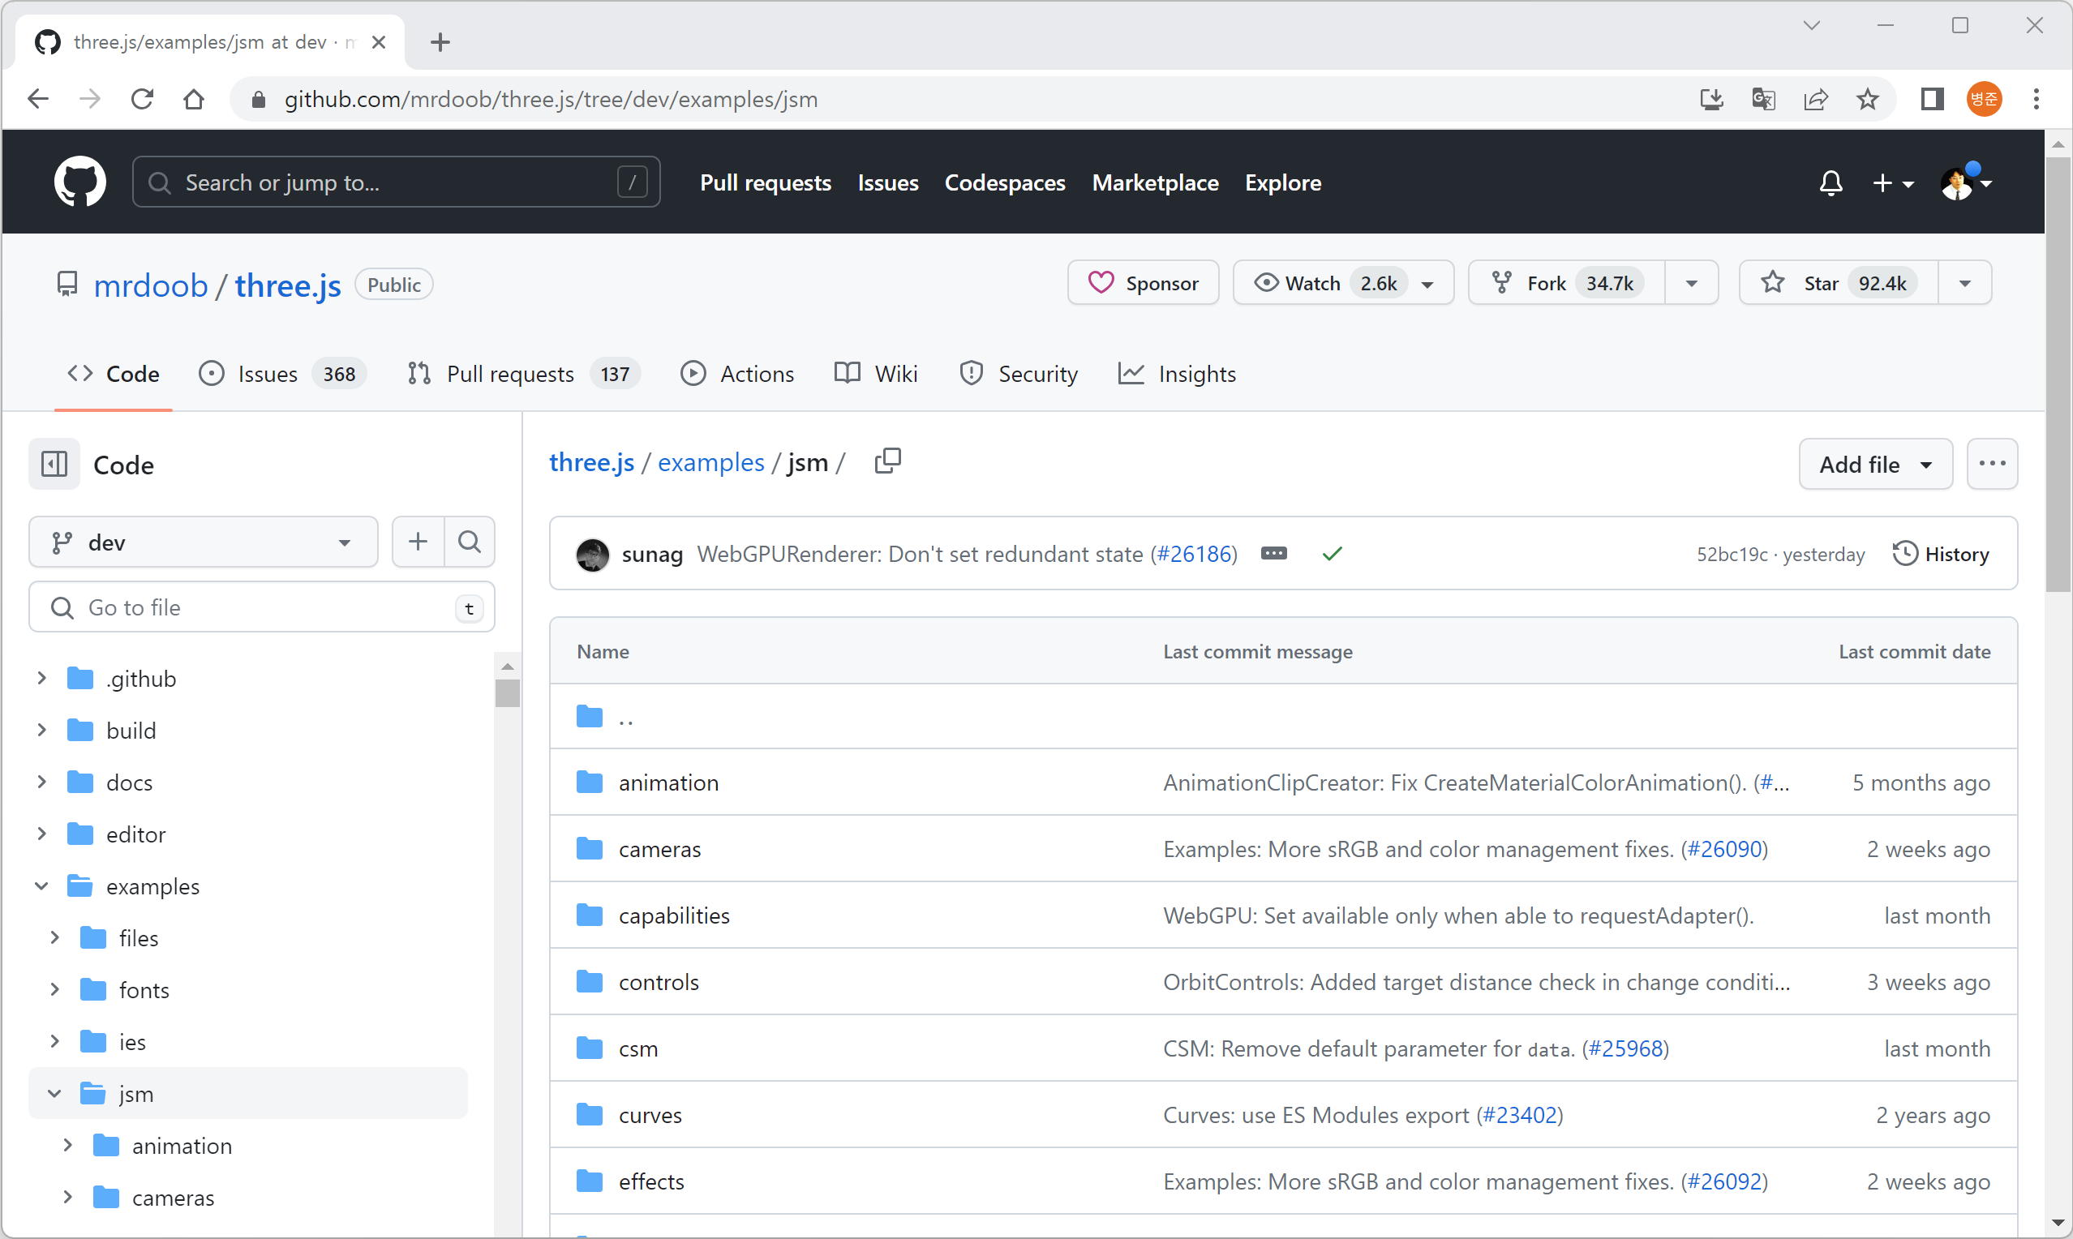This screenshot has height=1239, width=2073.
Task: Open the dev branch dropdown
Action: pyautogui.click(x=203, y=542)
